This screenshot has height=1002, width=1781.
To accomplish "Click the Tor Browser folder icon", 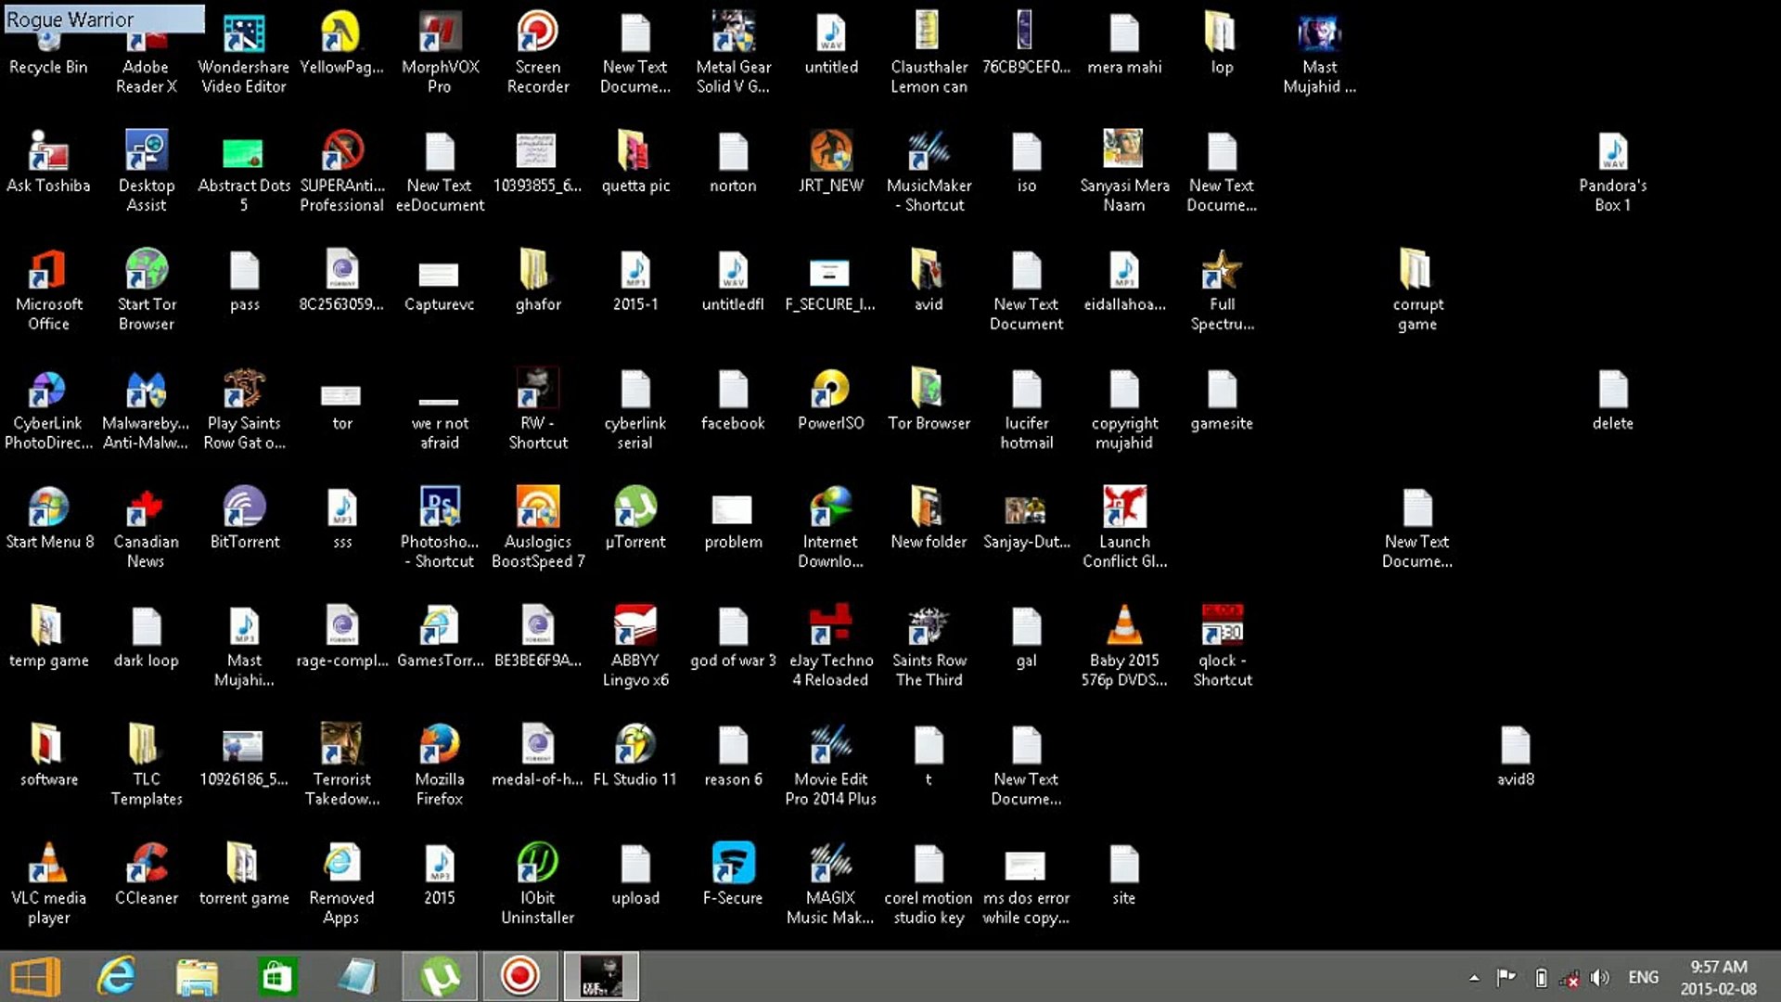I will tap(929, 401).
